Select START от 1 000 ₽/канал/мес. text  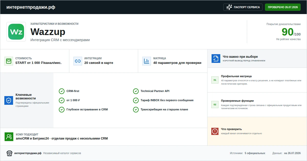(38, 63)
